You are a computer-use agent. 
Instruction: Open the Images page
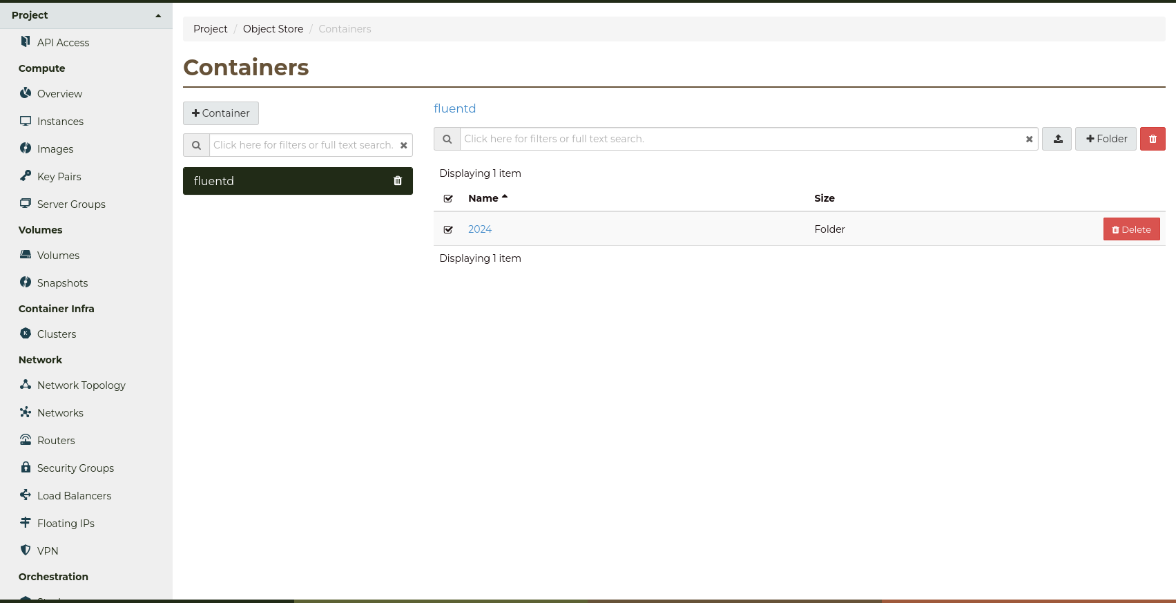pyautogui.click(x=55, y=149)
